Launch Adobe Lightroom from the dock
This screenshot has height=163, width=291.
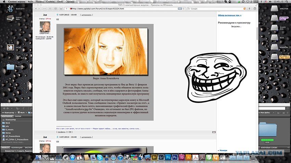(x=161, y=158)
